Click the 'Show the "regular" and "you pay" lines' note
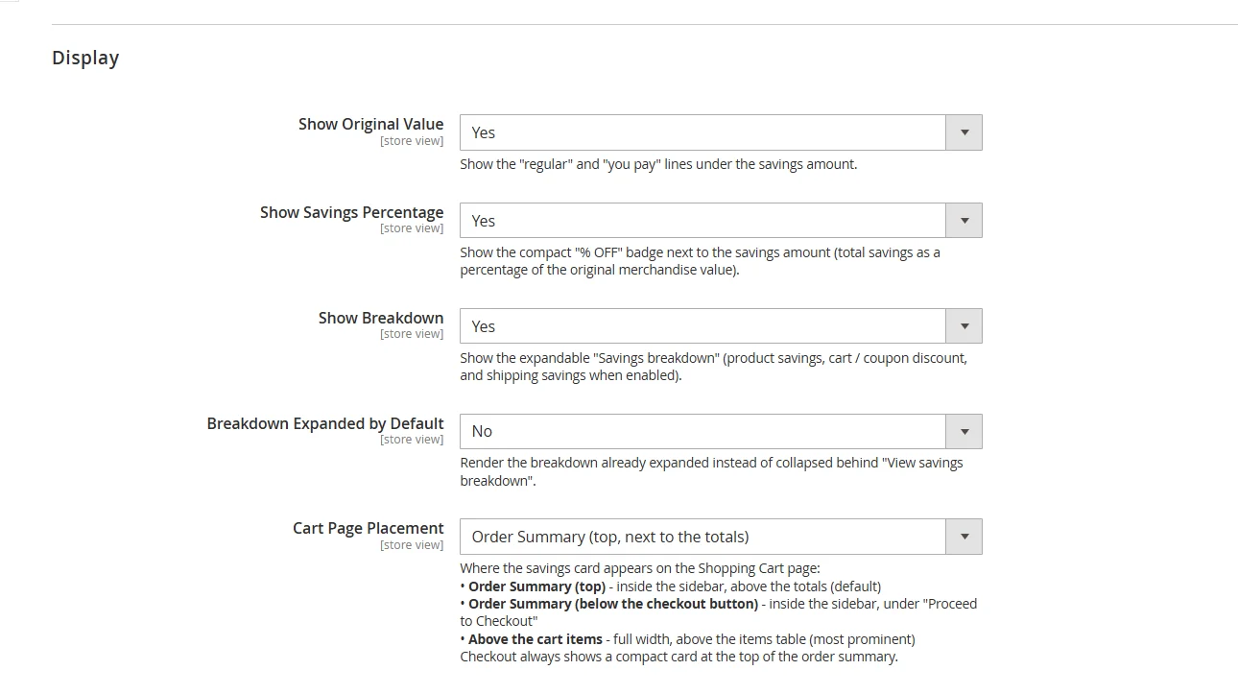The image size is (1238, 694). coord(658,164)
